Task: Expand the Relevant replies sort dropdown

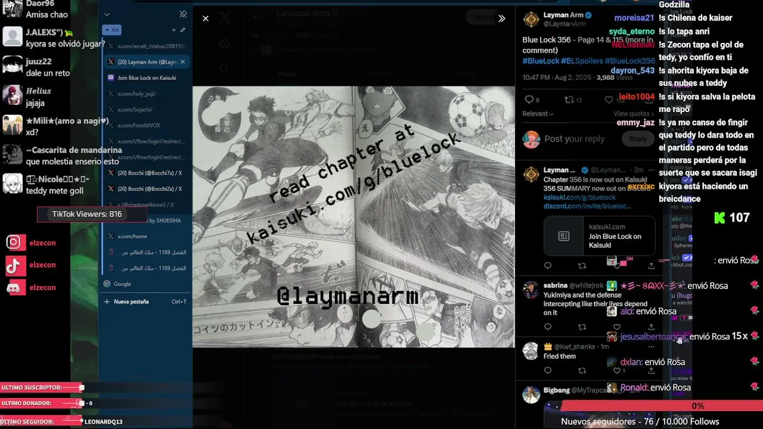Action: [x=538, y=114]
